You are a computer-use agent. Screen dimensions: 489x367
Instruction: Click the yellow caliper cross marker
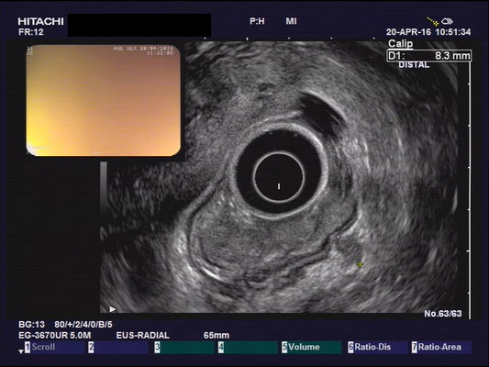coord(361,264)
